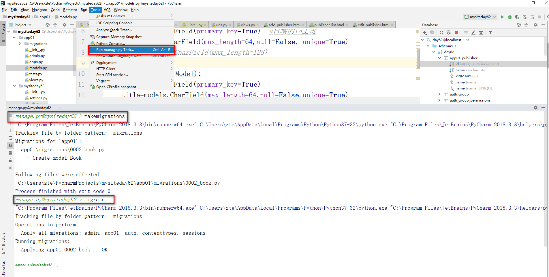Expand the auth_group table node
Image resolution: width=549 pixels, height=277 pixels.
tap(439, 94)
